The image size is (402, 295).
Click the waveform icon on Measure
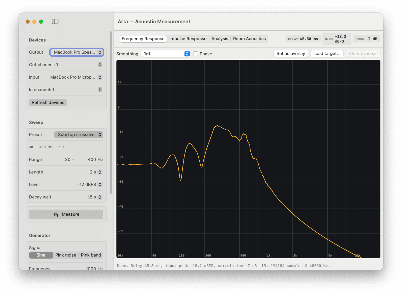[x=56, y=214]
